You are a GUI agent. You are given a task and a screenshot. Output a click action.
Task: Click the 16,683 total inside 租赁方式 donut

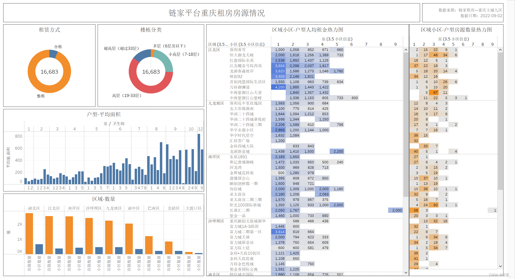(x=49, y=72)
